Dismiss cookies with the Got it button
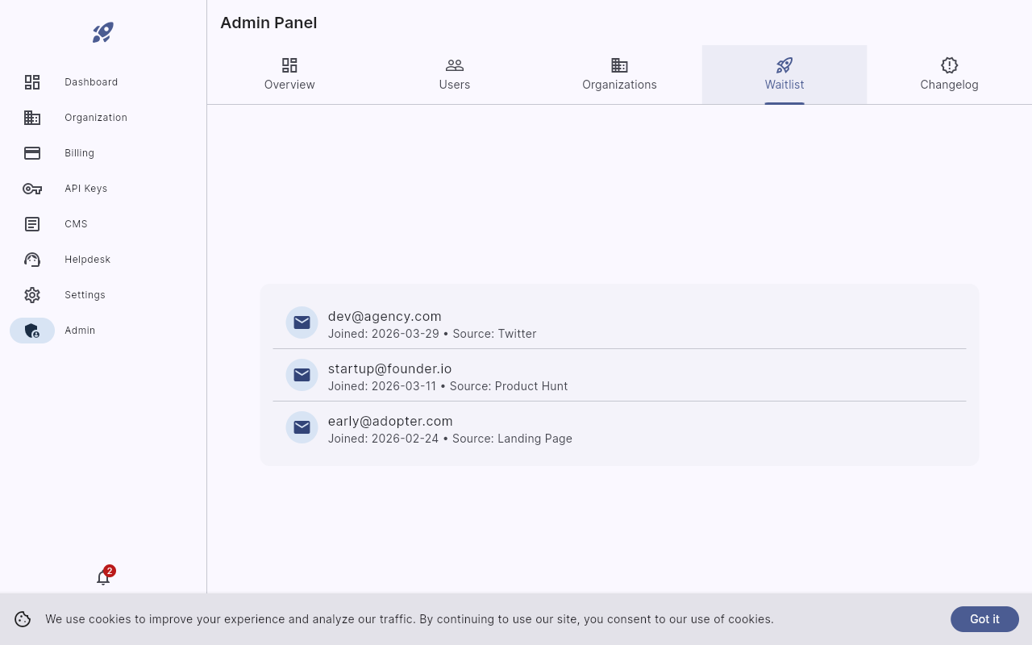The image size is (1032, 645). tap(984, 619)
